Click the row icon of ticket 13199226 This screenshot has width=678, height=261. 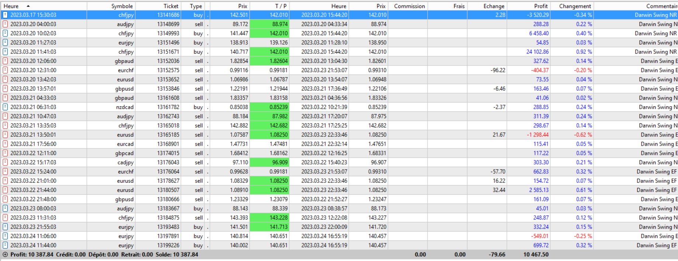[5, 245]
